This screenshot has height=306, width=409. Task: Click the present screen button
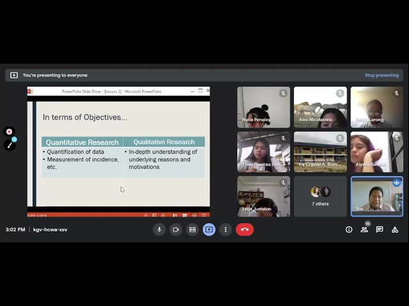click(209, 229)
